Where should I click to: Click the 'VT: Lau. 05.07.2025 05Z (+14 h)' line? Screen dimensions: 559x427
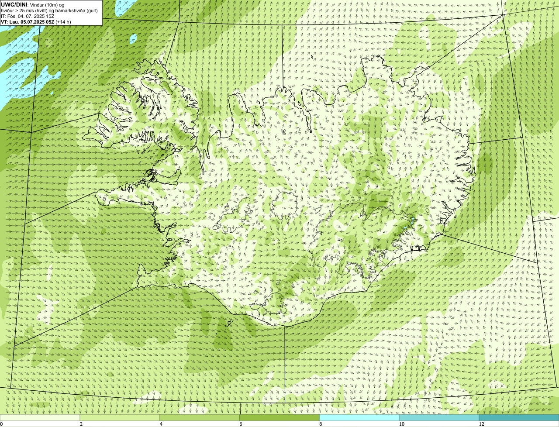point(36,21)
